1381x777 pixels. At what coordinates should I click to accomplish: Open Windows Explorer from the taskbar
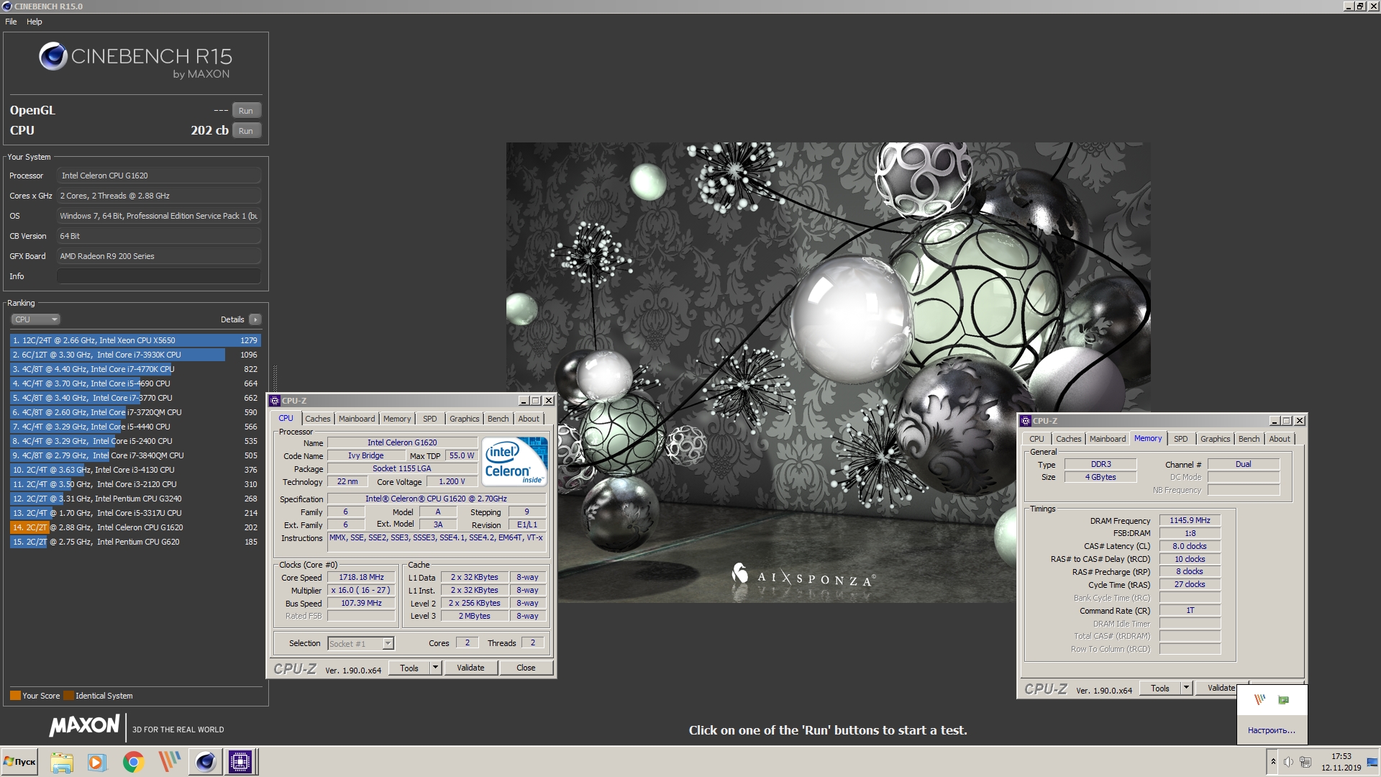62,762
